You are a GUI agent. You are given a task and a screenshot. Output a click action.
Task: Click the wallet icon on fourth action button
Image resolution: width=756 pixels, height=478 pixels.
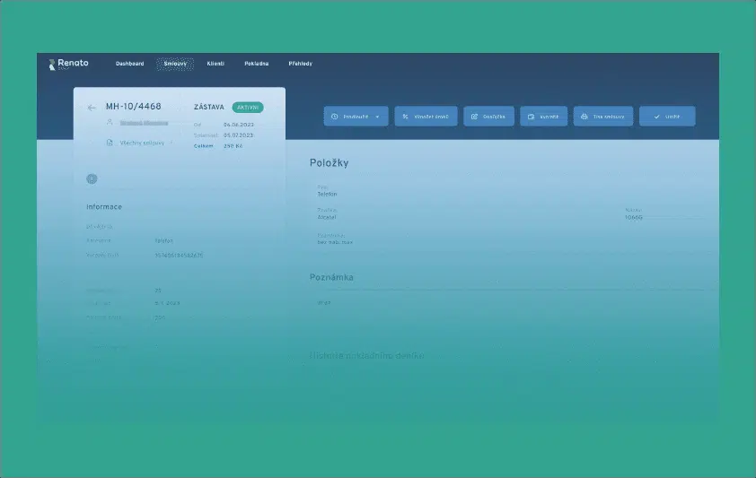coord(531,117)
